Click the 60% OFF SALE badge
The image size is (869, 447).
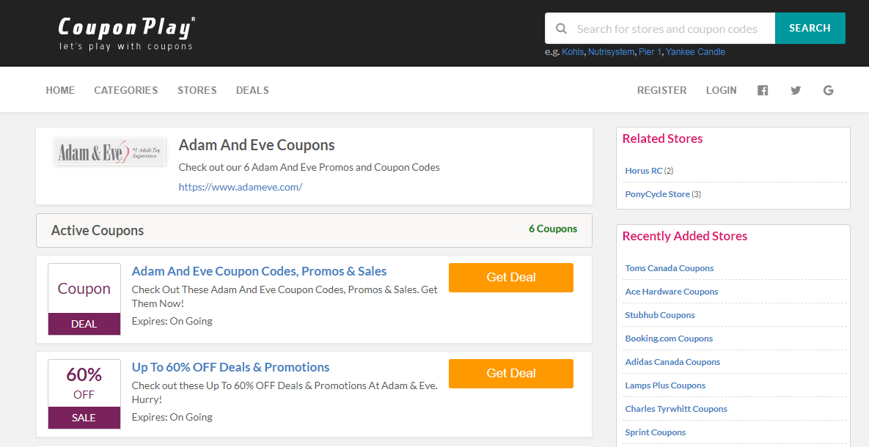[x=84, y=394]
